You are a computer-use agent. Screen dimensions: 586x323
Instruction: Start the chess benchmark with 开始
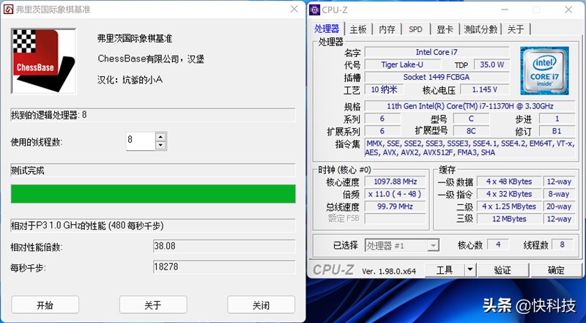[x=45, y=305]
